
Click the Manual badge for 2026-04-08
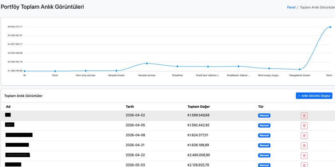[x=264, y=135]
